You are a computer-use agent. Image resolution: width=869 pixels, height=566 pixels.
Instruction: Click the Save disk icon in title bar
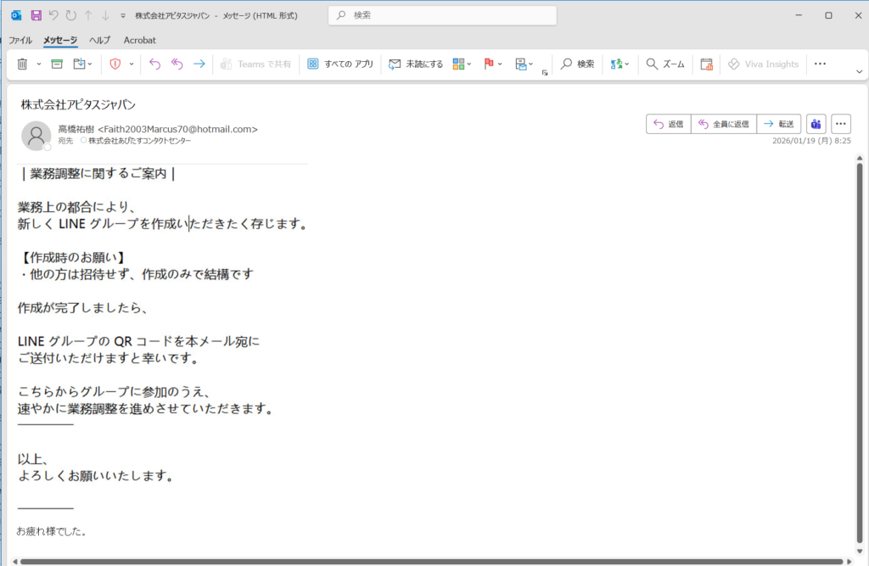tap(36, 15)
